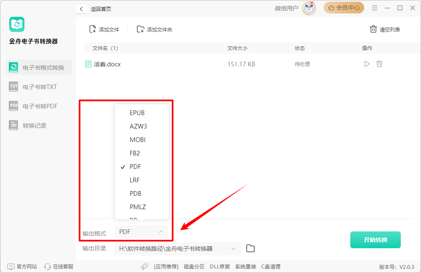Click the [应用推荐] label
This screenshot has width=421, height=273.
click(166, 267)
